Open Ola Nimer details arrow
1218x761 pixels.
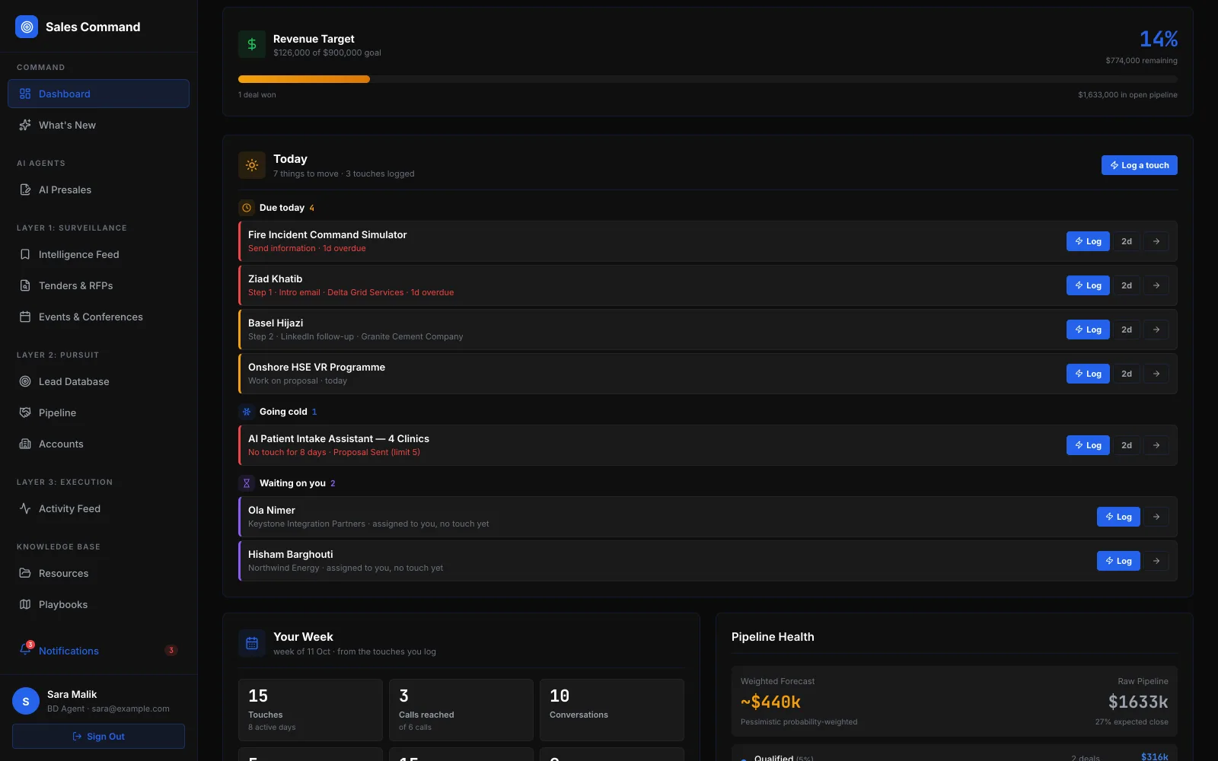point(1156,517)
